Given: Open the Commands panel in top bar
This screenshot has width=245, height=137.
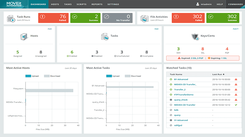Looking at the screenshot, I should 235,4.
